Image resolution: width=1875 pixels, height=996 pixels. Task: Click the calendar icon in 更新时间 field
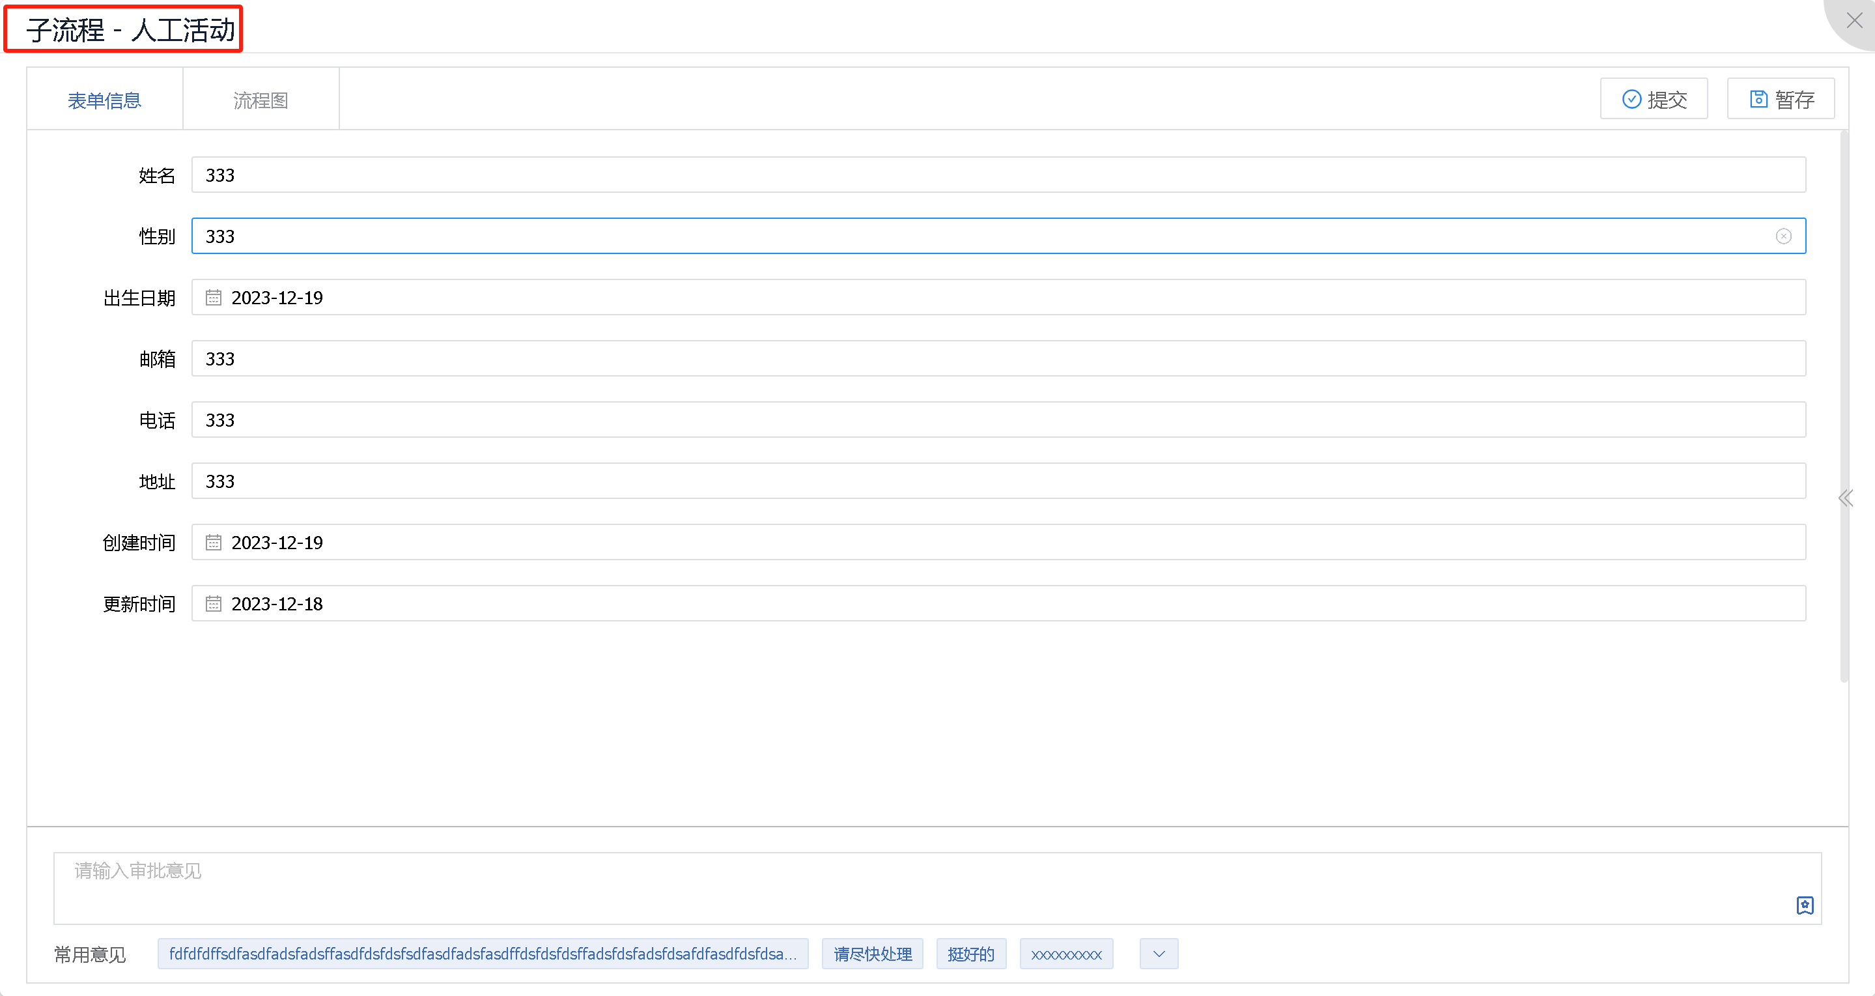pyautogui.click(x=213, y=604)
